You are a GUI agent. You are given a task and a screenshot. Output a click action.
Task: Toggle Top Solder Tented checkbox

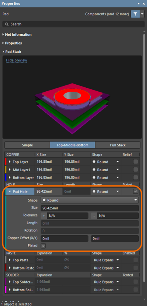point(135,282)
